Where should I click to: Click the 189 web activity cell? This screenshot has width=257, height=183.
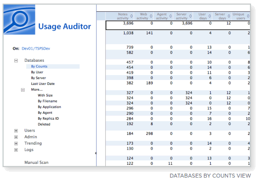(x=149, y=83)
